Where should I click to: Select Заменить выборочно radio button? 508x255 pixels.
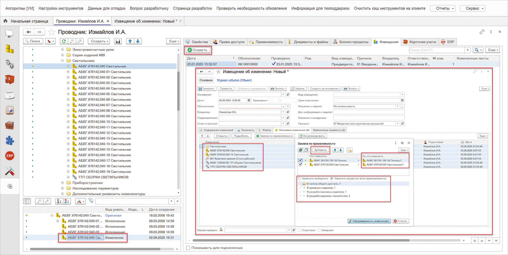299,179
